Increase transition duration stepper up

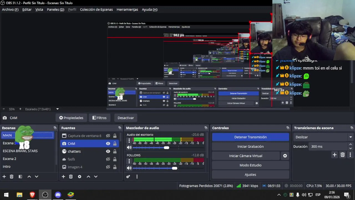tap(351, 144)
